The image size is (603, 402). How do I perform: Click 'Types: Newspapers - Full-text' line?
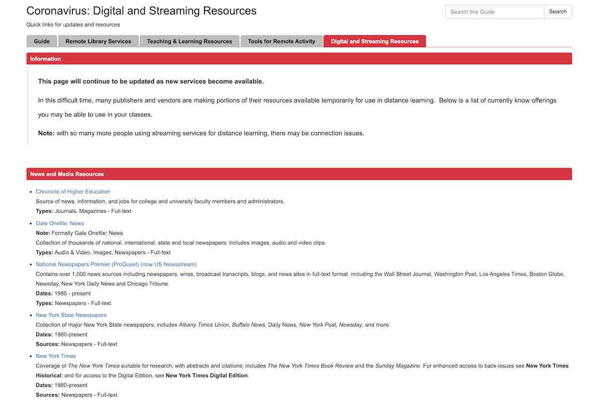pos(73,303)
